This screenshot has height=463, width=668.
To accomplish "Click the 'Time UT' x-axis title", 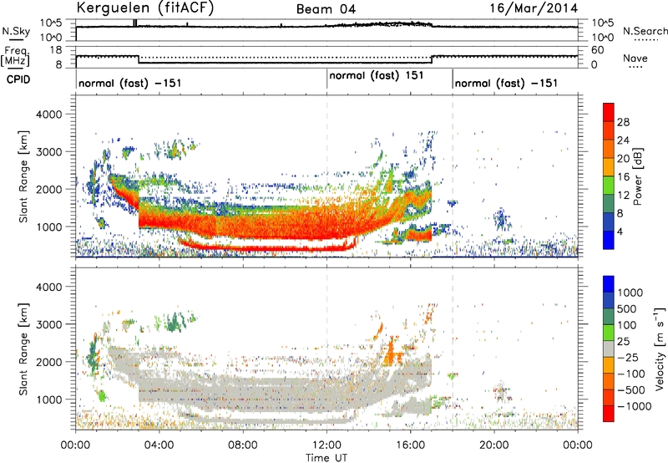I will coord(326,458).
